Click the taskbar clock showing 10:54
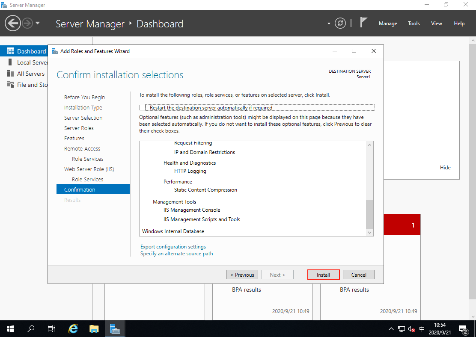Viewport: 476px width, 337px height. (x=440, y=329)
